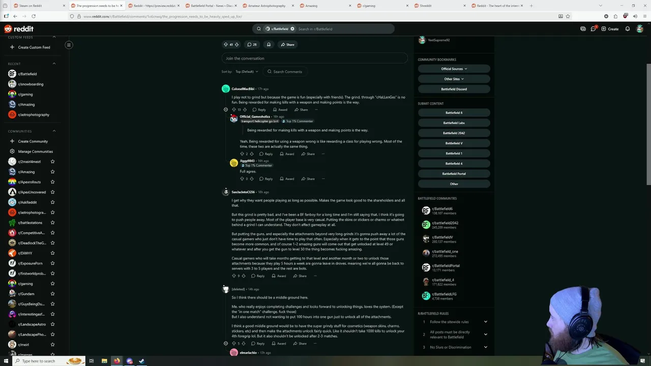Favorite r/Apexrollouts community
651x366 pixels.
click(52, 182)
